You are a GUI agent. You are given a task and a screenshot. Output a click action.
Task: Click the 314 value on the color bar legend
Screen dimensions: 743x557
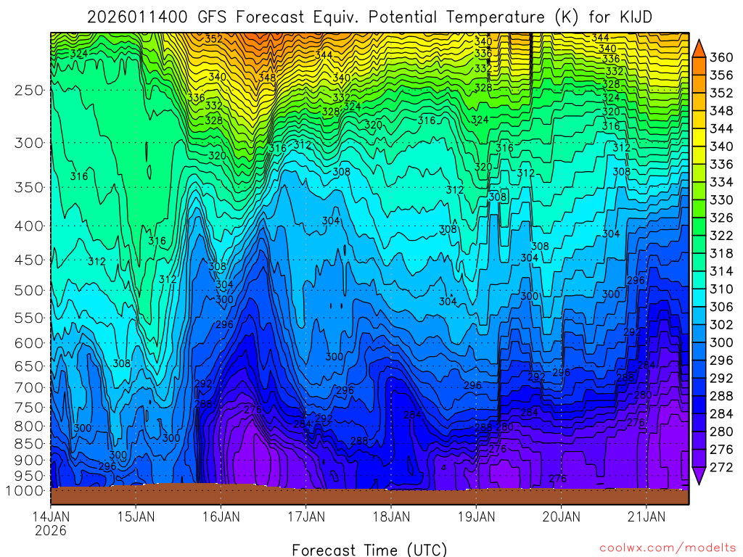pos(721,271)
